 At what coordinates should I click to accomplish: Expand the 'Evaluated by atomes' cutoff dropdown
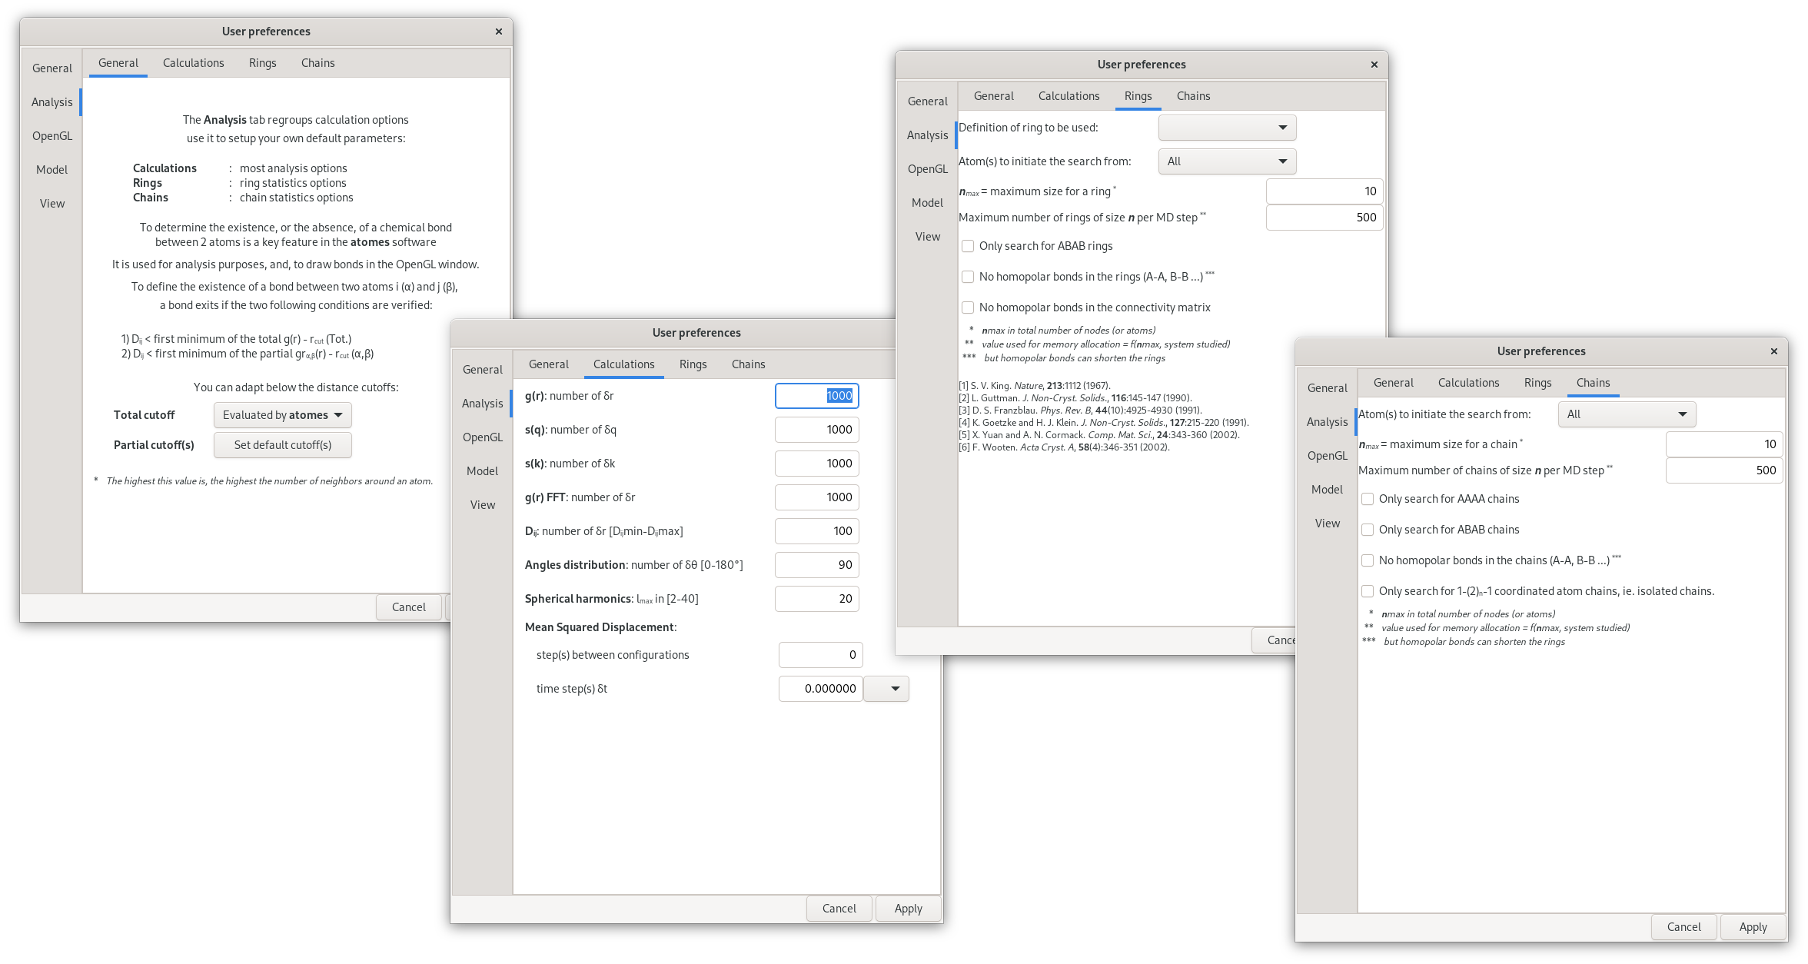(282, 414)
